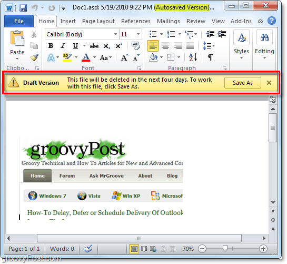Toggle Center alignment
The width and height of the screenshot is (287, 264).
[x=165, y=46]
